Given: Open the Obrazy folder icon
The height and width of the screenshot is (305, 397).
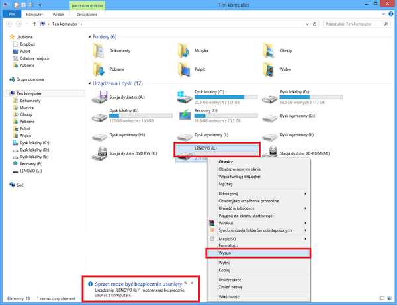Looking at the screenshot, I should coord(269,51).
